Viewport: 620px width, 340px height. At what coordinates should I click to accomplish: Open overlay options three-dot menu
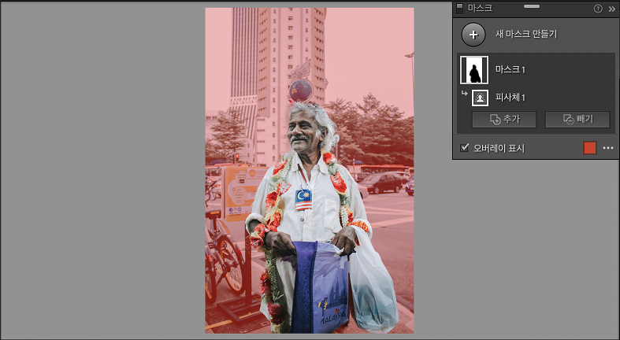pyautogui.click(x=608, y=148)
